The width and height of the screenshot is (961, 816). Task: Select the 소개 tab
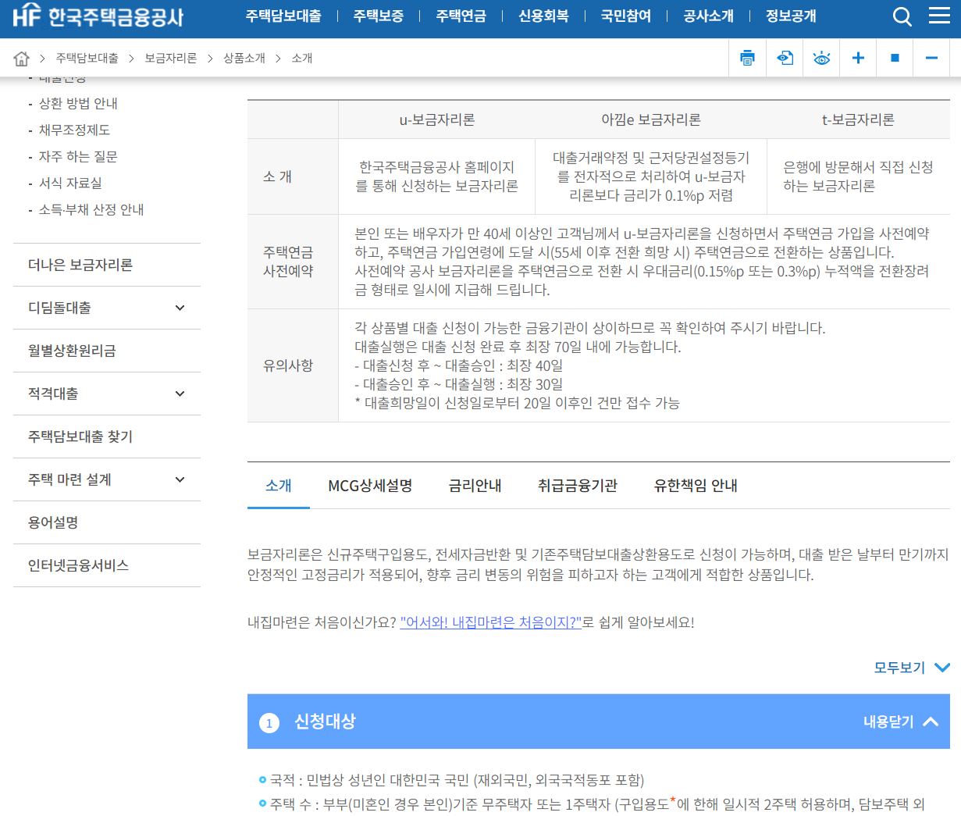[279, 486]
